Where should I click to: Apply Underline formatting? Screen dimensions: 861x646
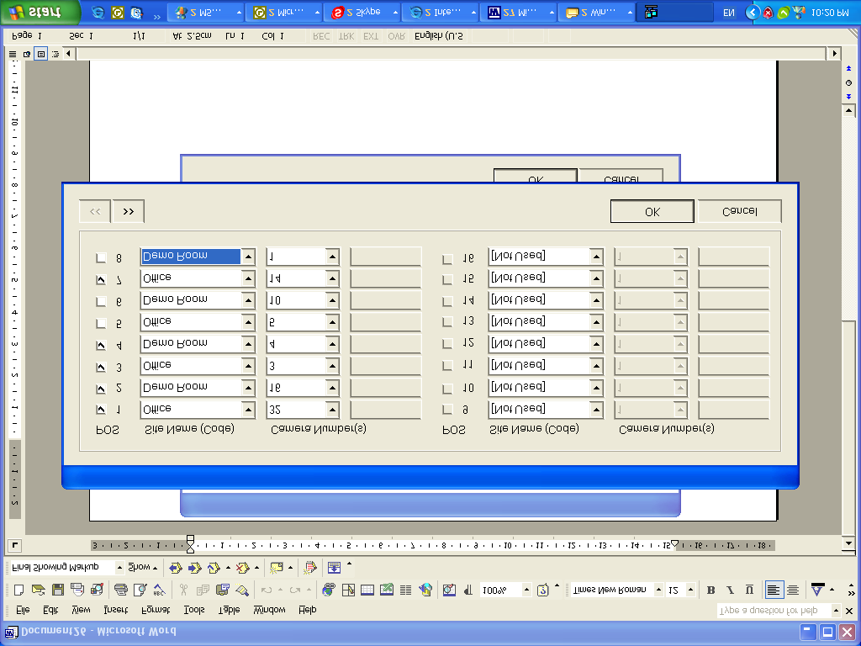pyautogui.click(x=749, y=590)
